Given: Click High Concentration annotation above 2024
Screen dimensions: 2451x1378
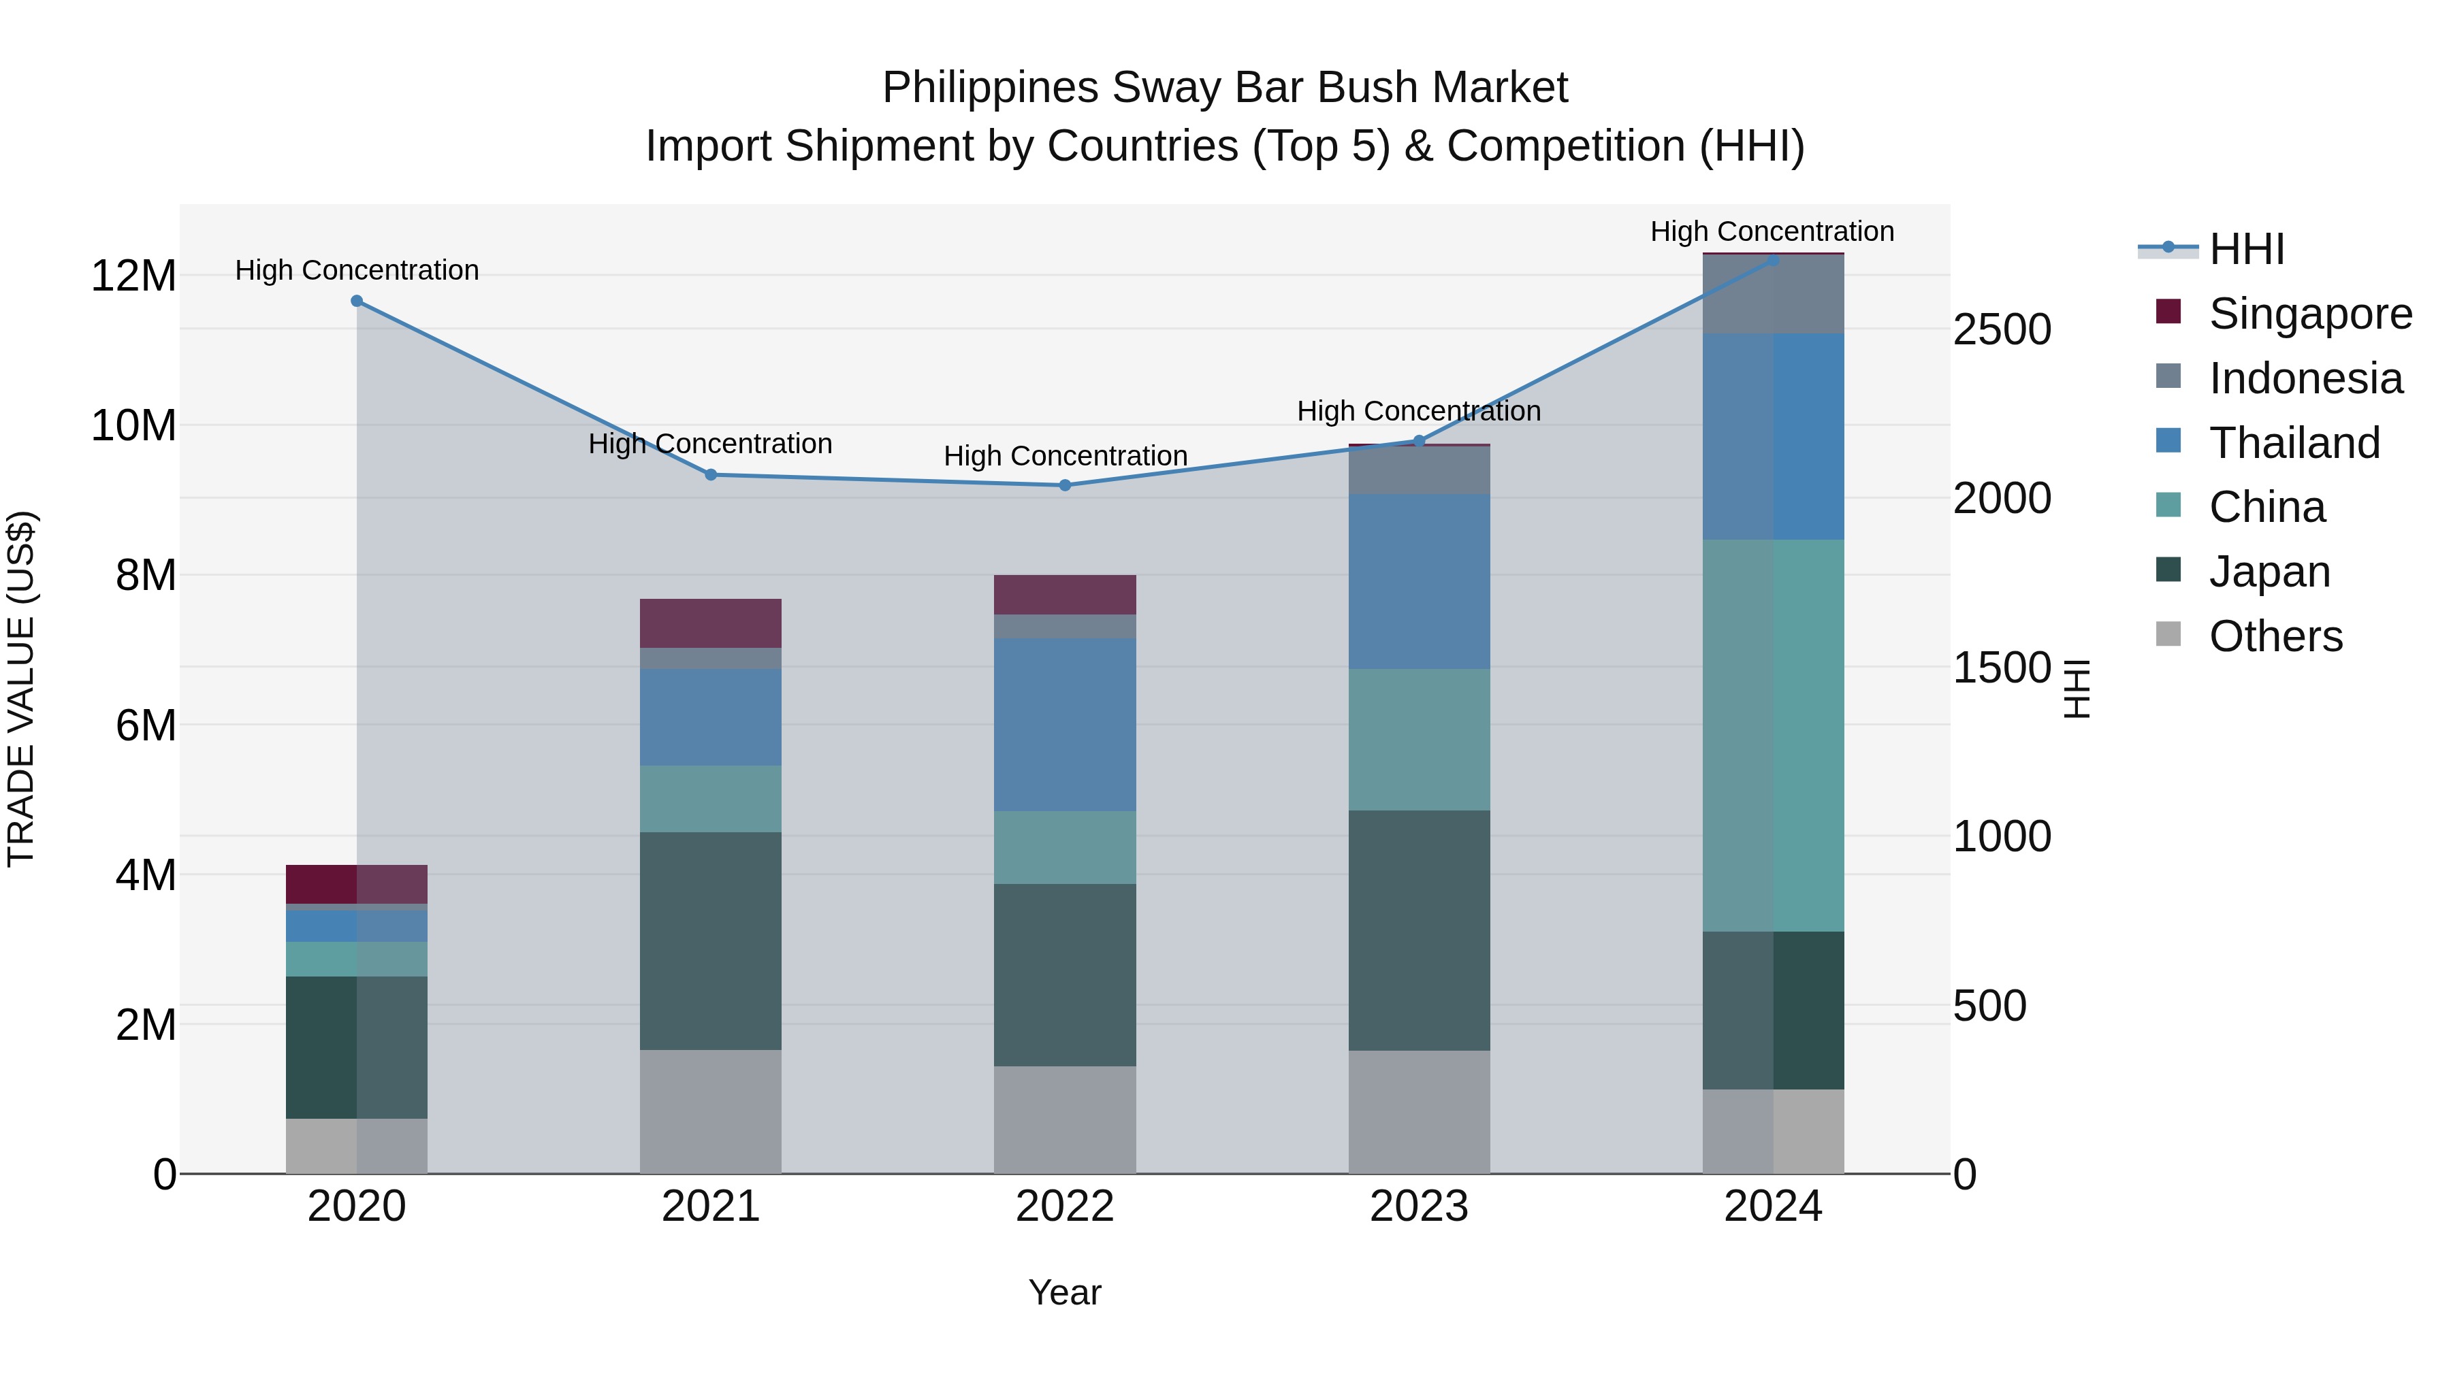Looking at the screenshot, I should pos(1773,231).
